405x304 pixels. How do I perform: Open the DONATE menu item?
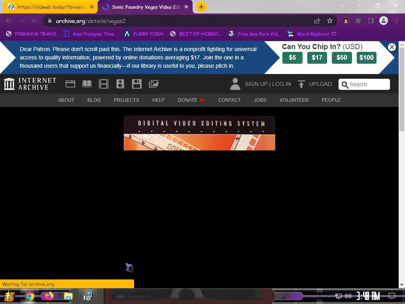(191, 100)
